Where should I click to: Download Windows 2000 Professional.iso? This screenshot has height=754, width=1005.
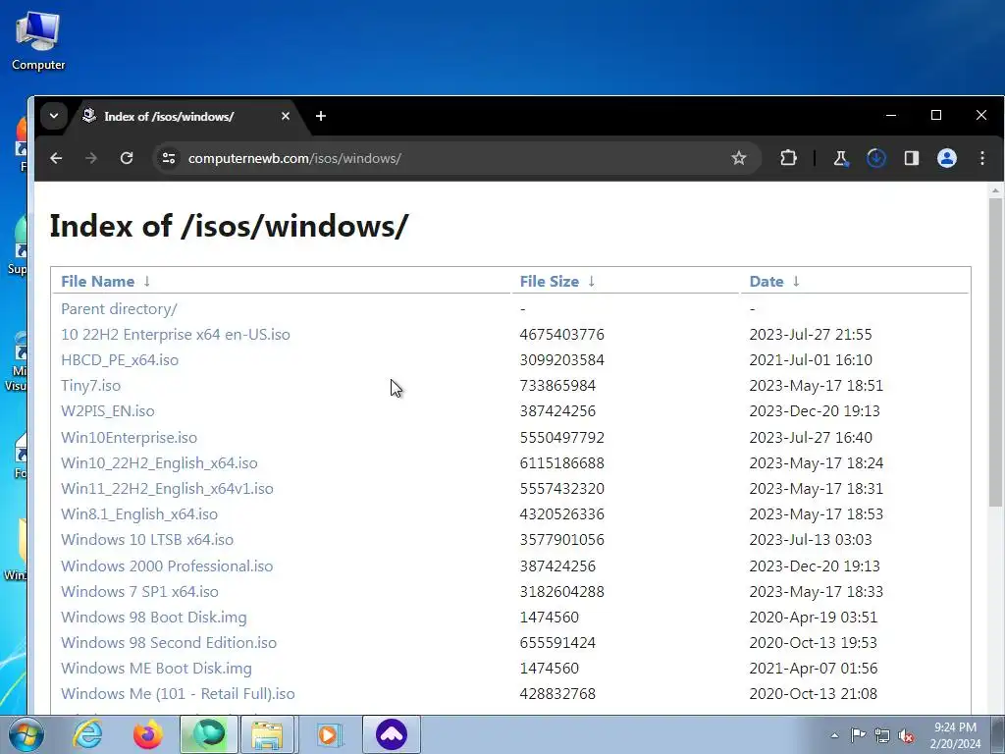tap(167, 566)
